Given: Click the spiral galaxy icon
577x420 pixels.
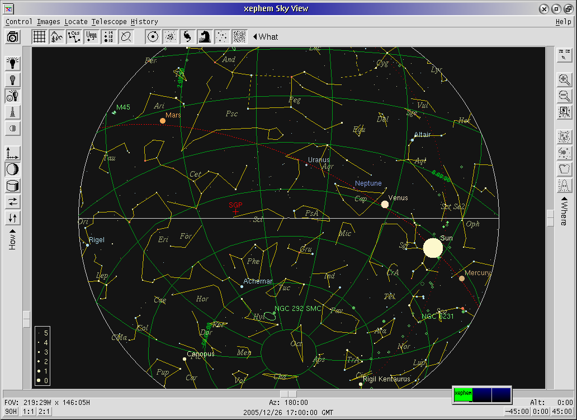Looking at the screenshot, I should coord(187,37).
